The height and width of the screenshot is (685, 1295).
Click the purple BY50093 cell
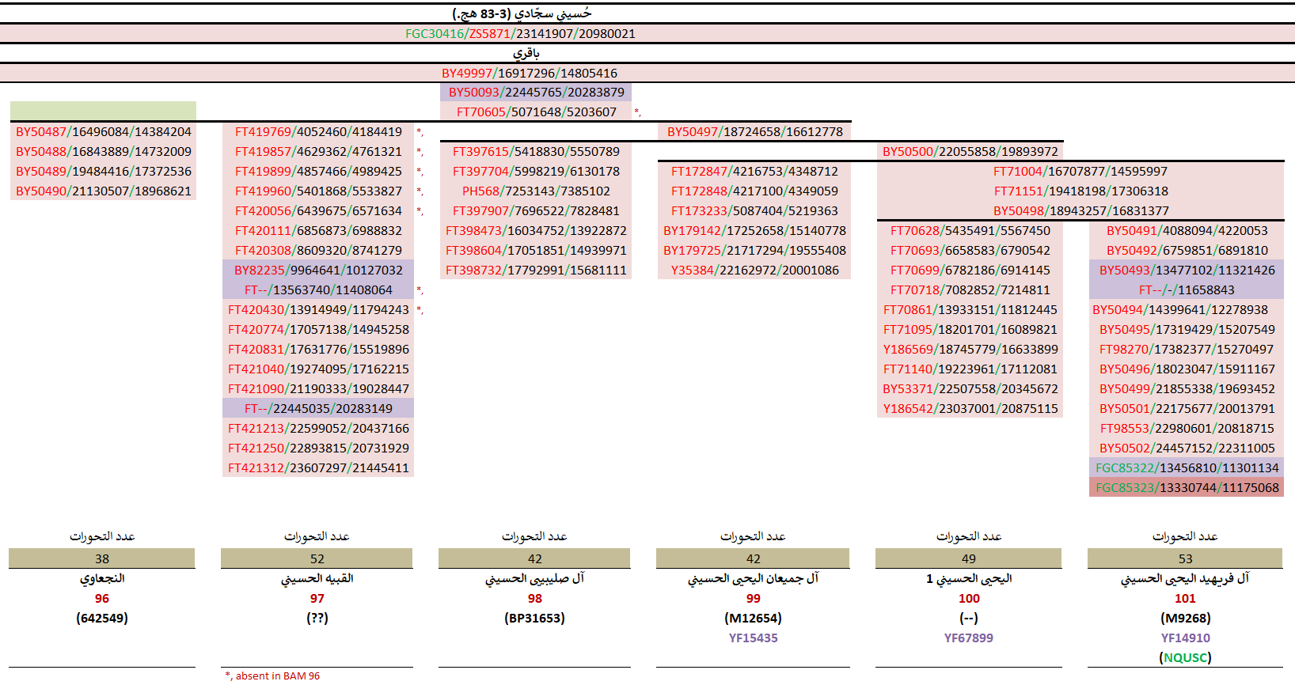coord(536,93)
